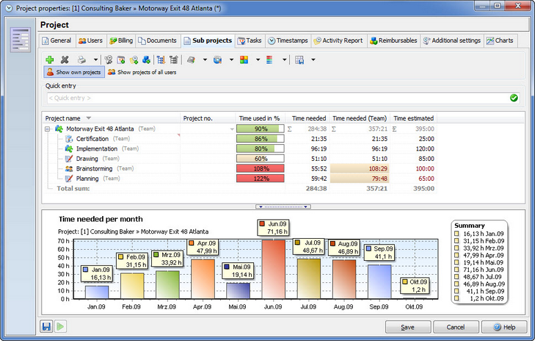This screenshot has width=535, height=341.
Task: Toggle Show own projects filter
Action: [x=74, y=72]
